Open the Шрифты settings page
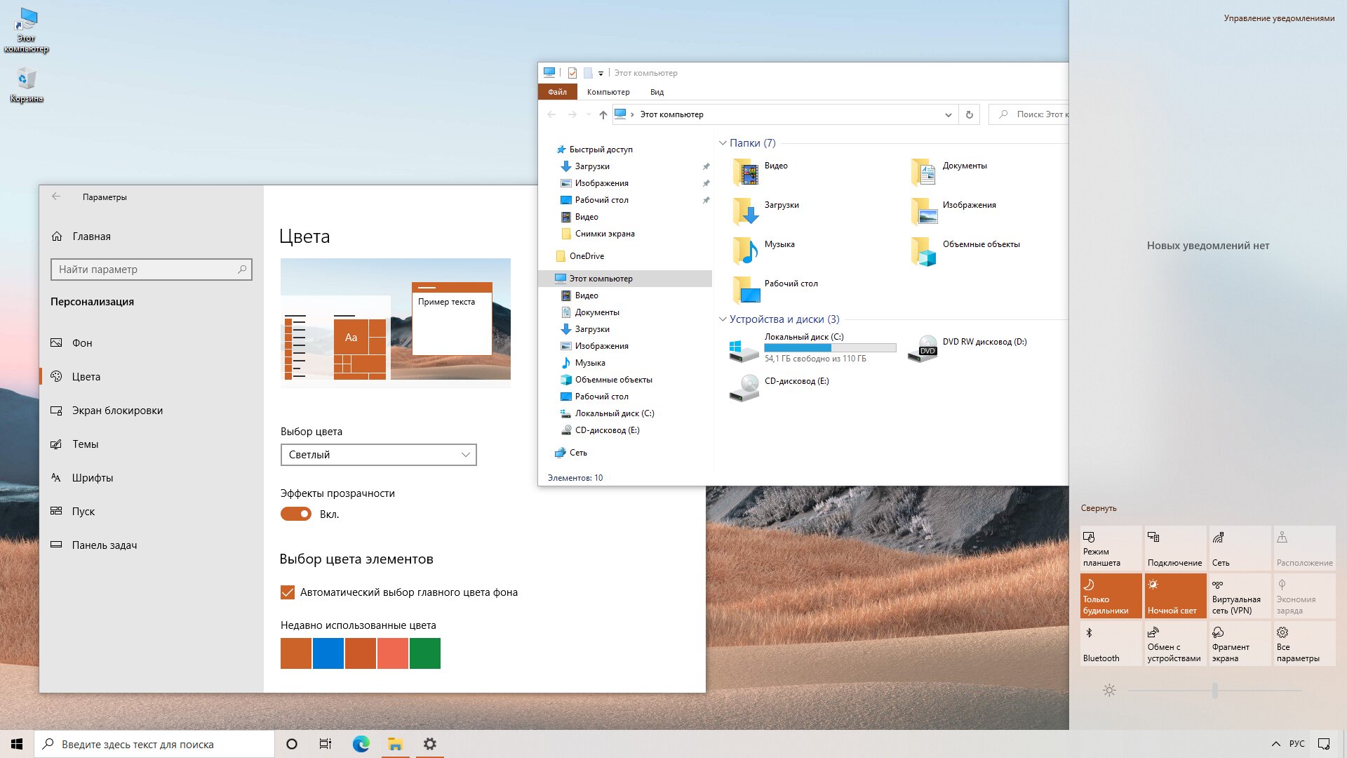This screenshot has height=758, width=1347. (x=152, y=478)
